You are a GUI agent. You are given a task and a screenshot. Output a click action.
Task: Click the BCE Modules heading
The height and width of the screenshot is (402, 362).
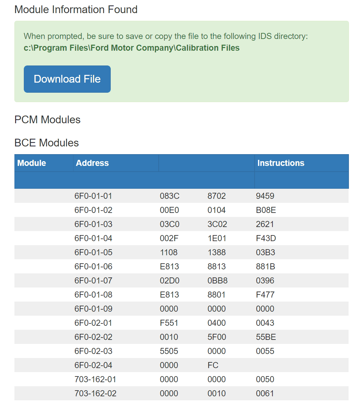coord(47,143)
